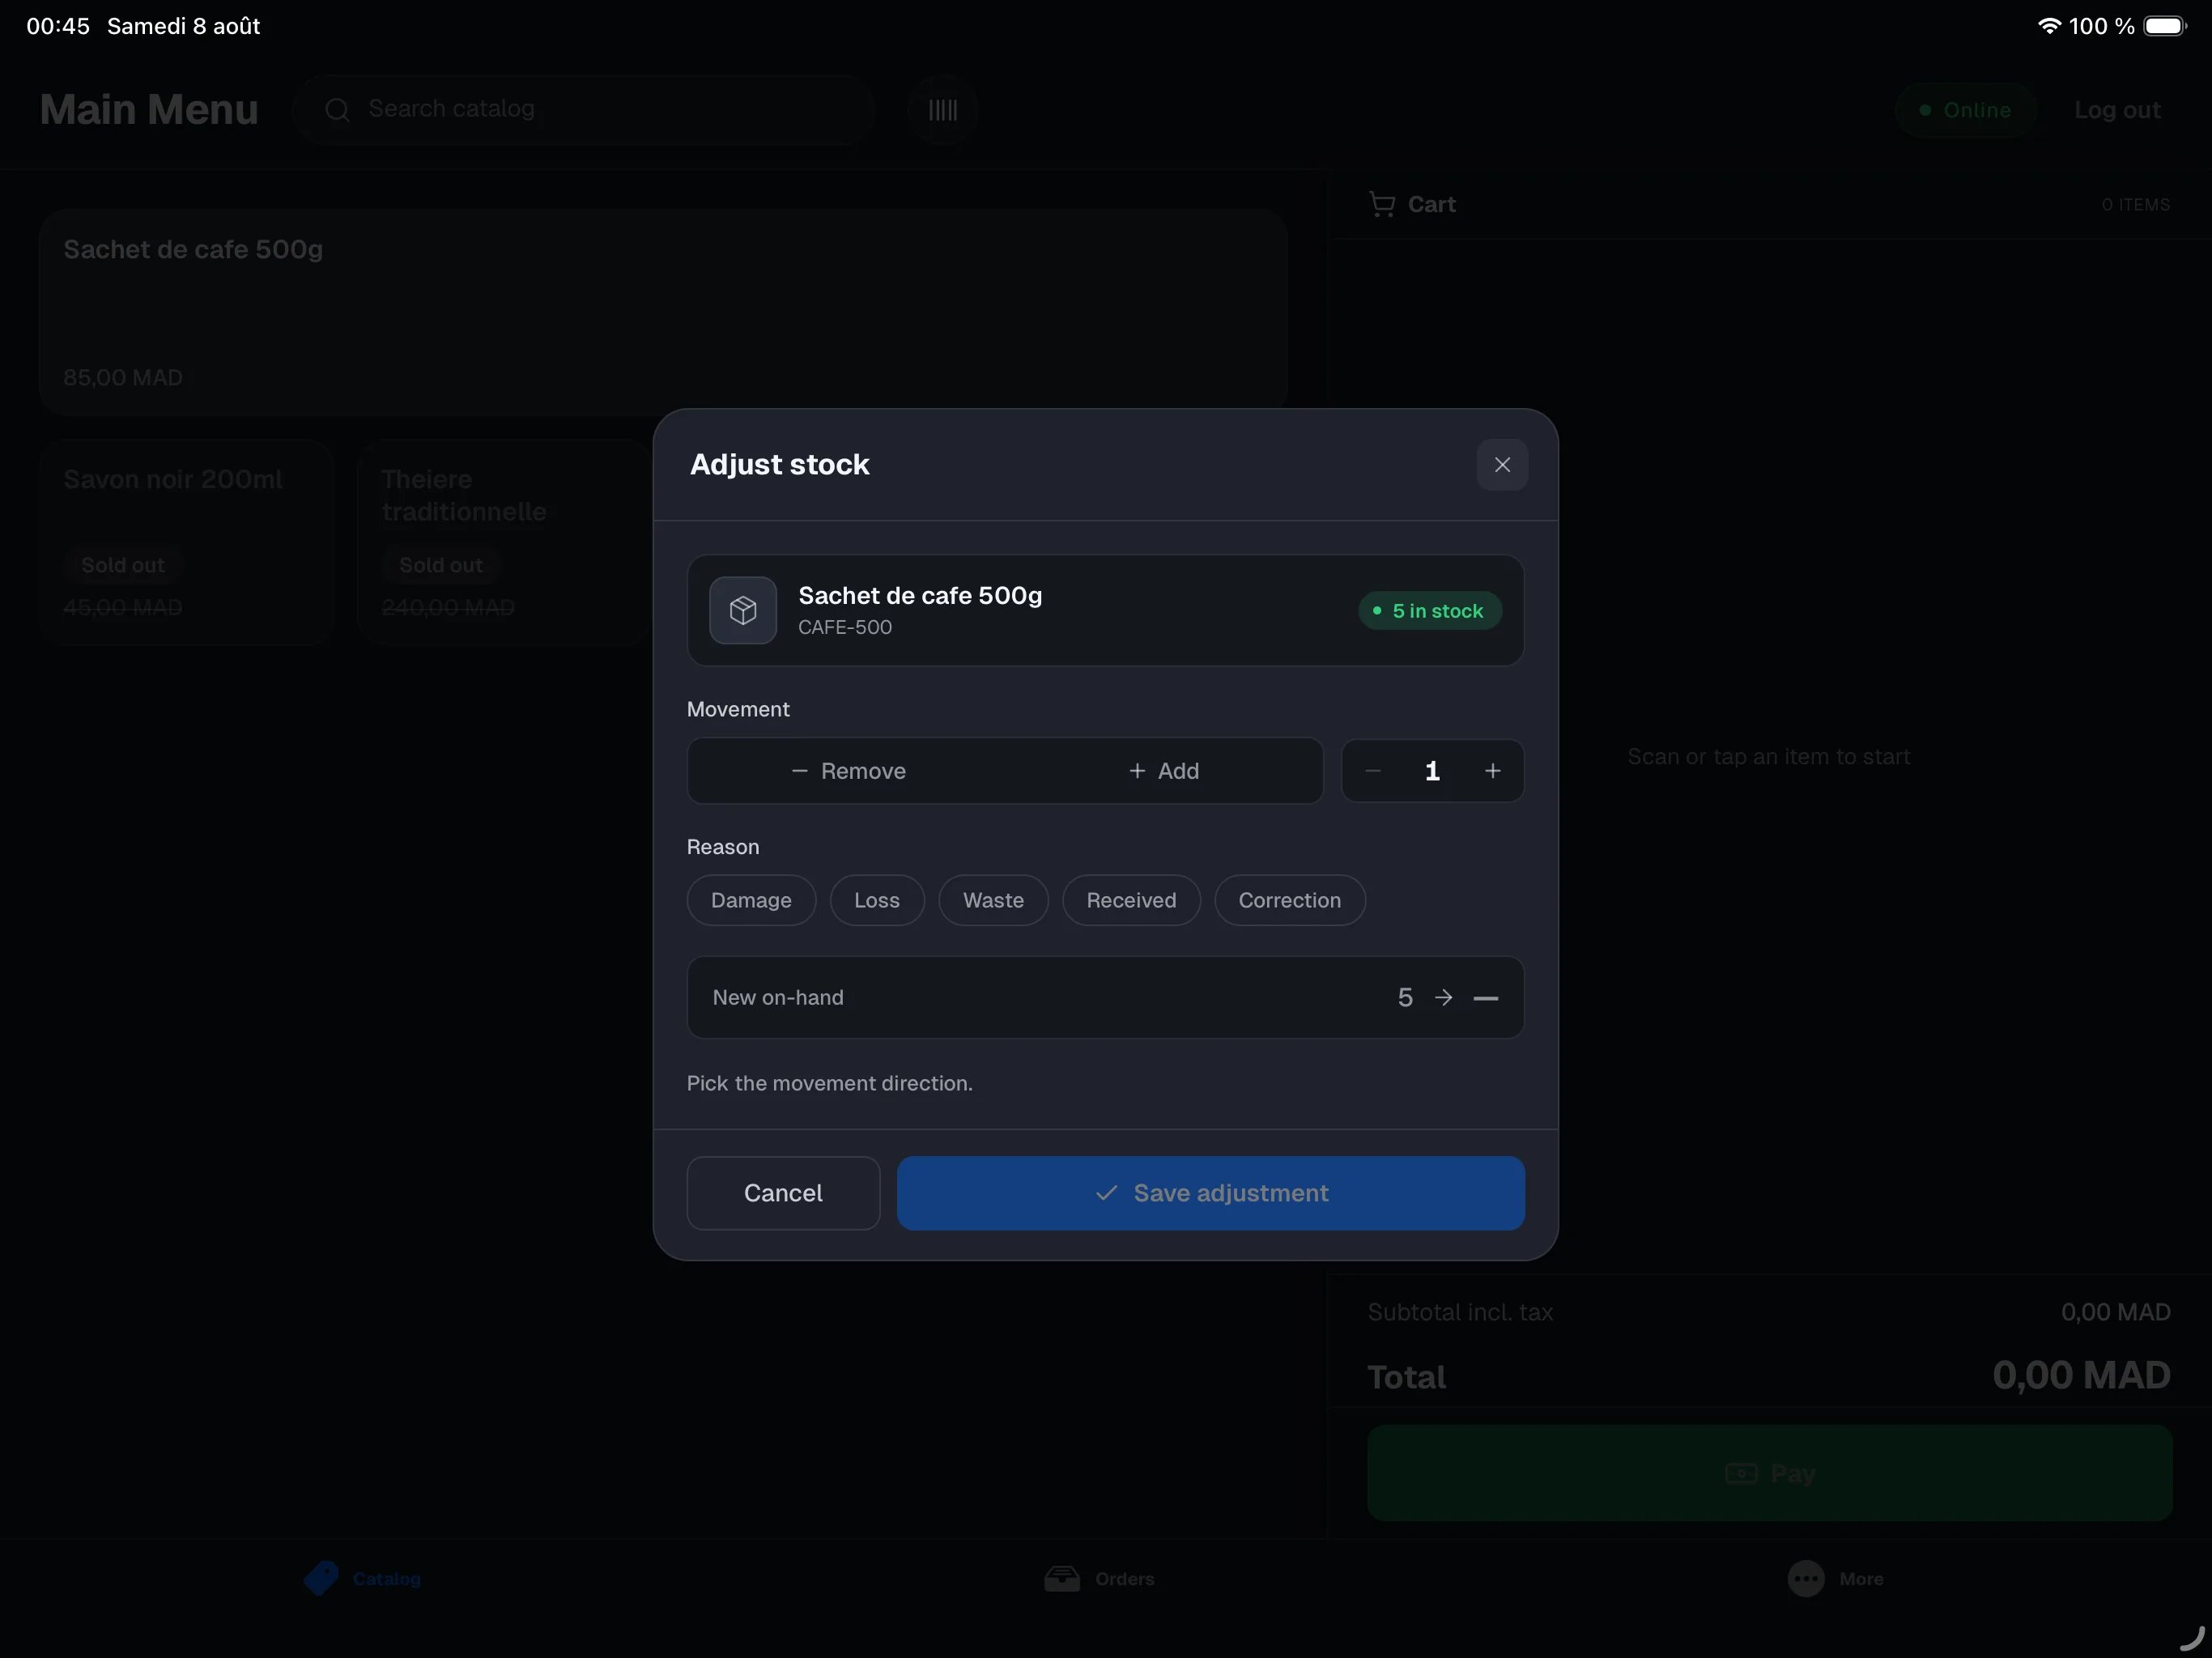Click the Wi-Fi status icon
This screenshot has width=2212, height=1658.
click(2049, 26)
